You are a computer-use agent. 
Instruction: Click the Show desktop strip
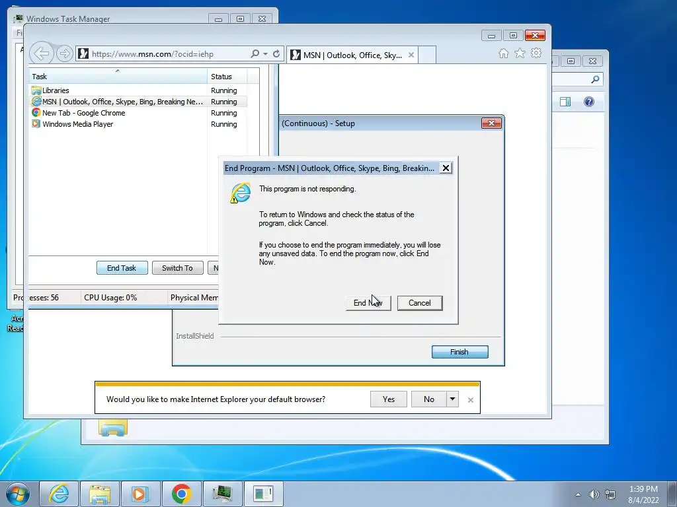(672, 494)
